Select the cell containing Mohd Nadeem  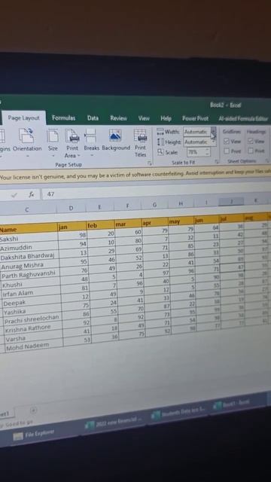(x=35, y=346)
